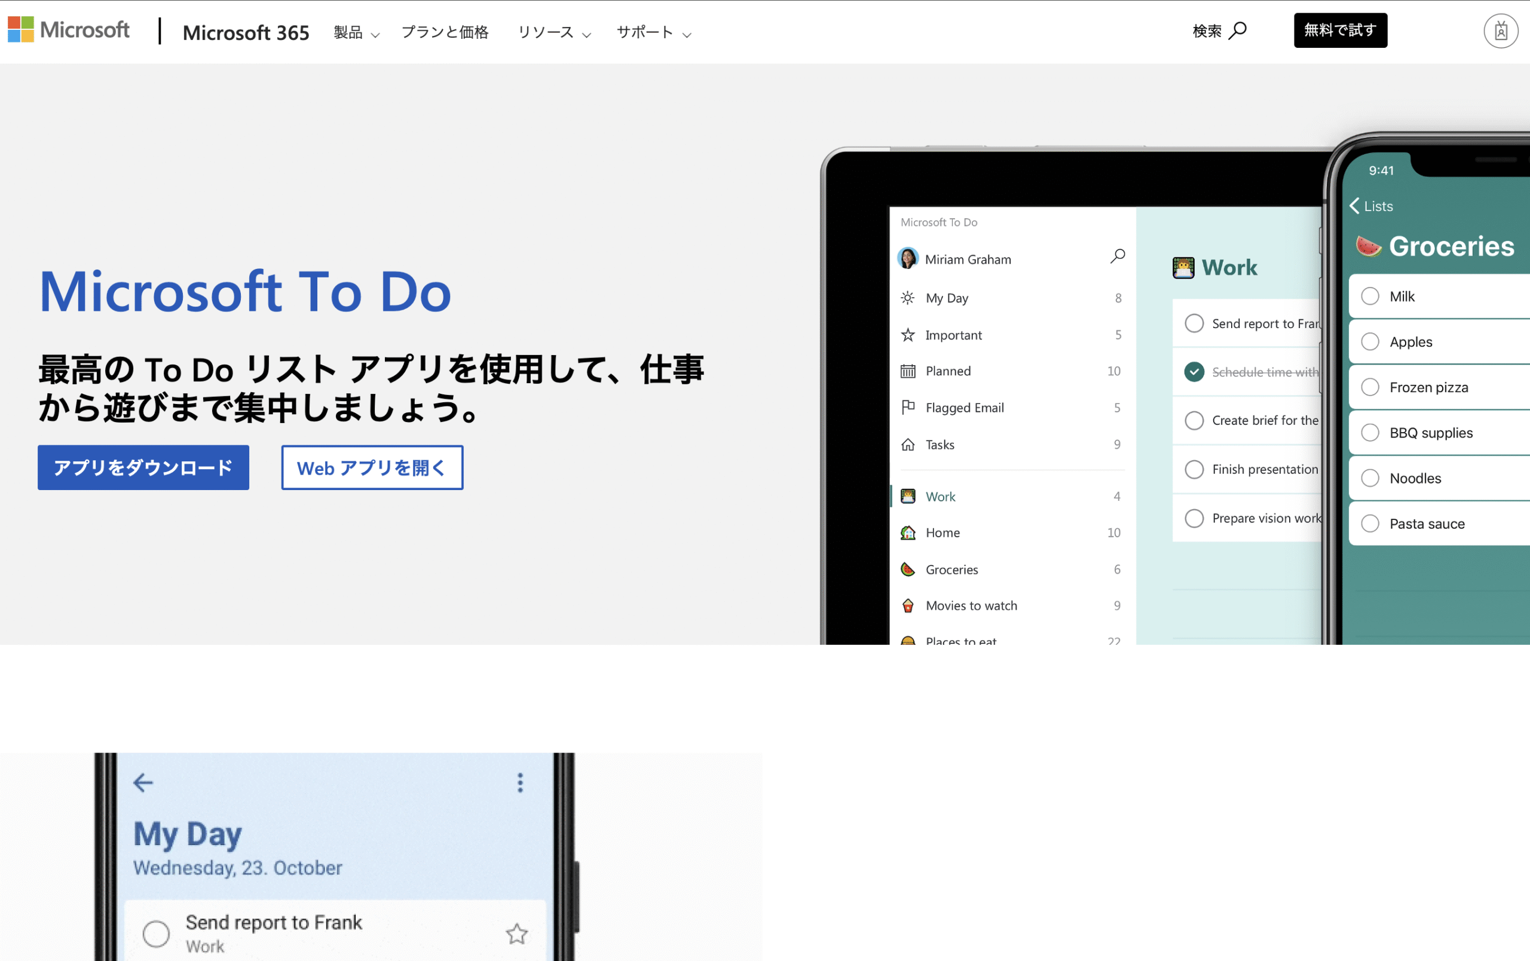The image size is (1530, 961).
Task: Check off Prepare vision work task
Action: coord(1194,518)
